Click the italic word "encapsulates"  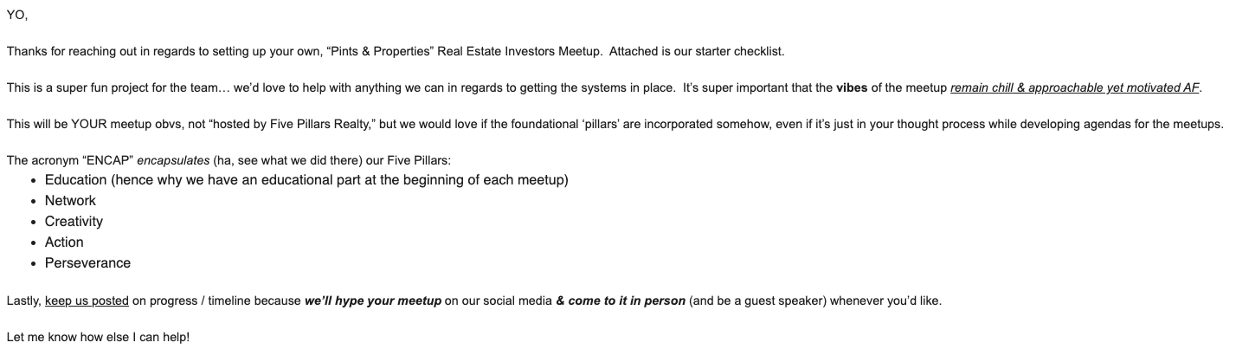(173, 160)
